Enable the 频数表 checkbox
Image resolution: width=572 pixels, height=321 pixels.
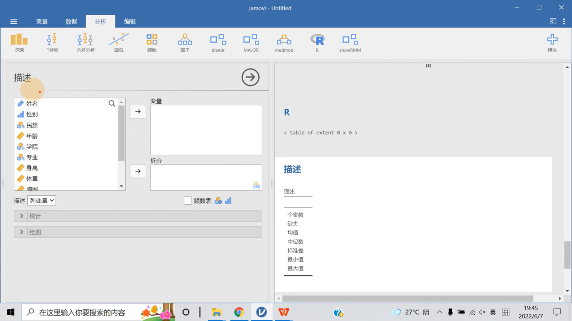[188, 201]
